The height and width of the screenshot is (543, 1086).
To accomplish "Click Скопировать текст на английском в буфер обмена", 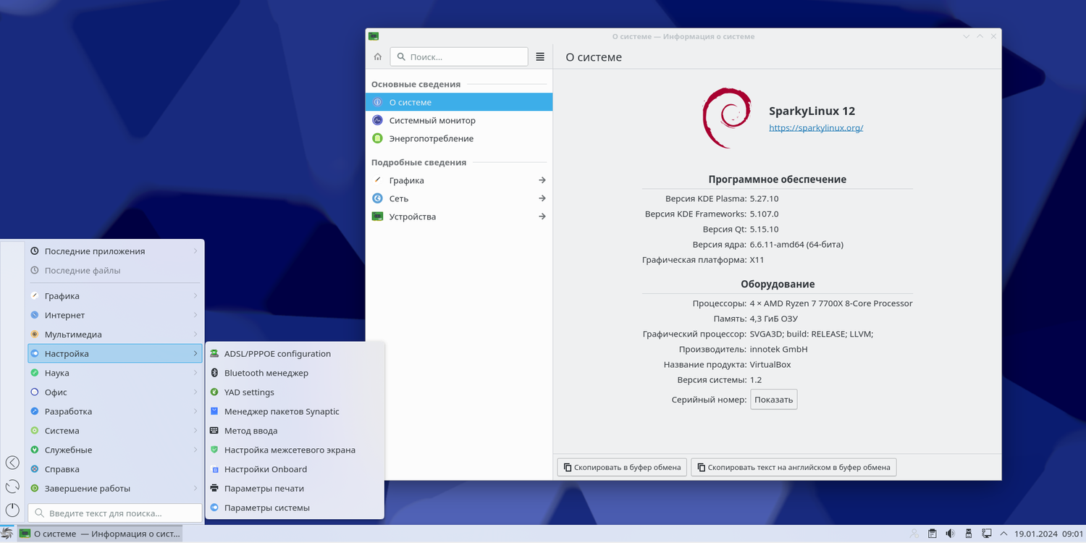I will [794, 467].
